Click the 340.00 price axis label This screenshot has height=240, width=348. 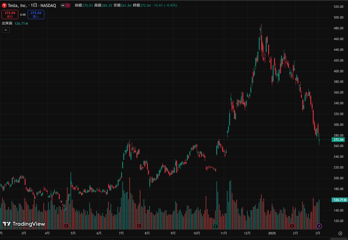(x=338, y=103)
